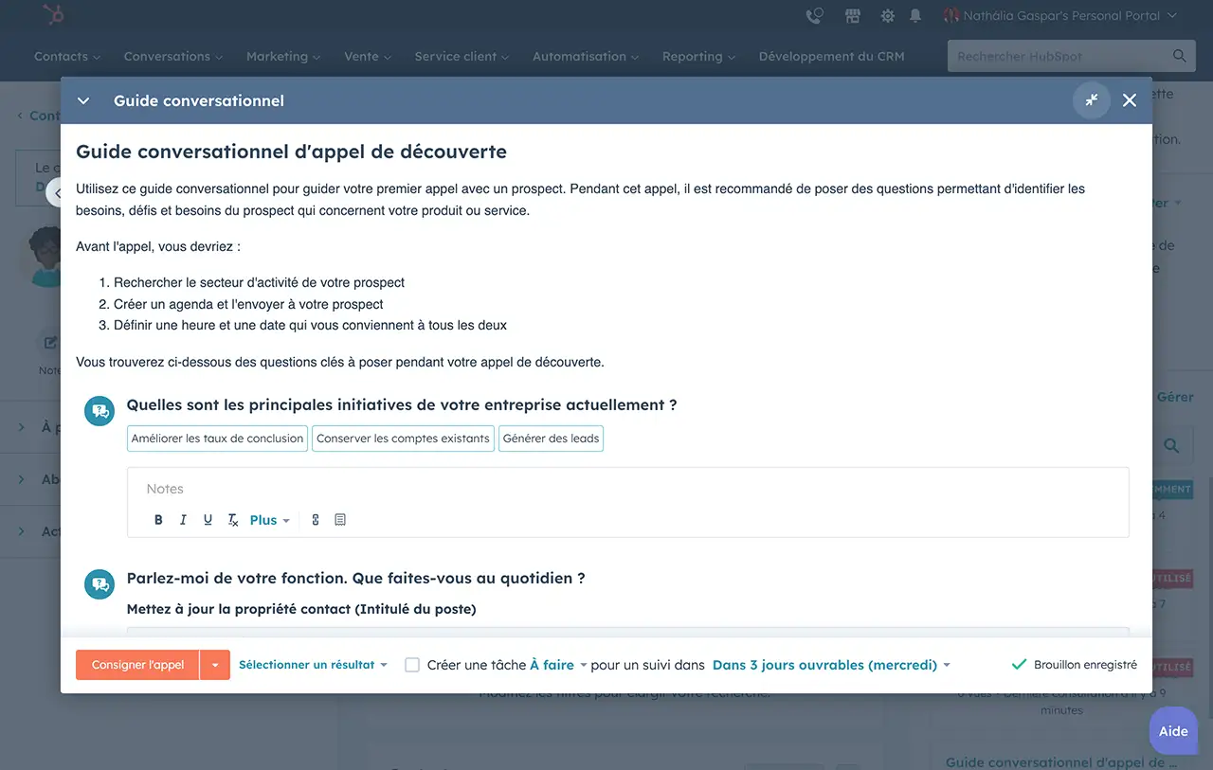Open the settings gear icon
Screen dimensions: 1213x770
click(x=887, y=16)
